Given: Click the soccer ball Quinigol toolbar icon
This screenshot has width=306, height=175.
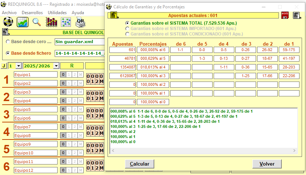Looking at the screenshot, I should 8,22.
